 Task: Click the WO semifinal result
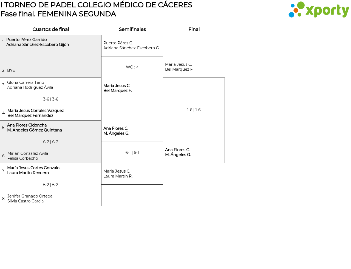click(x=130, y=67)
